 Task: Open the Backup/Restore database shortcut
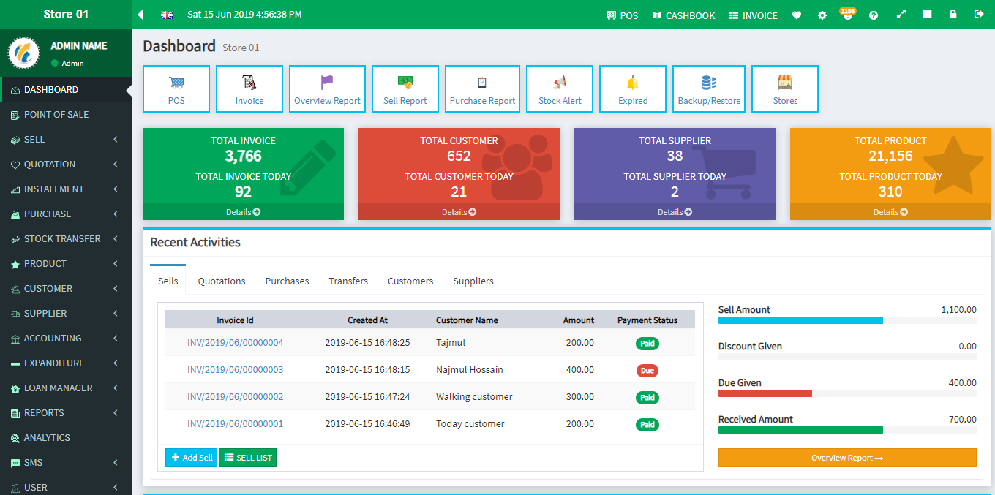coord(708,89)
